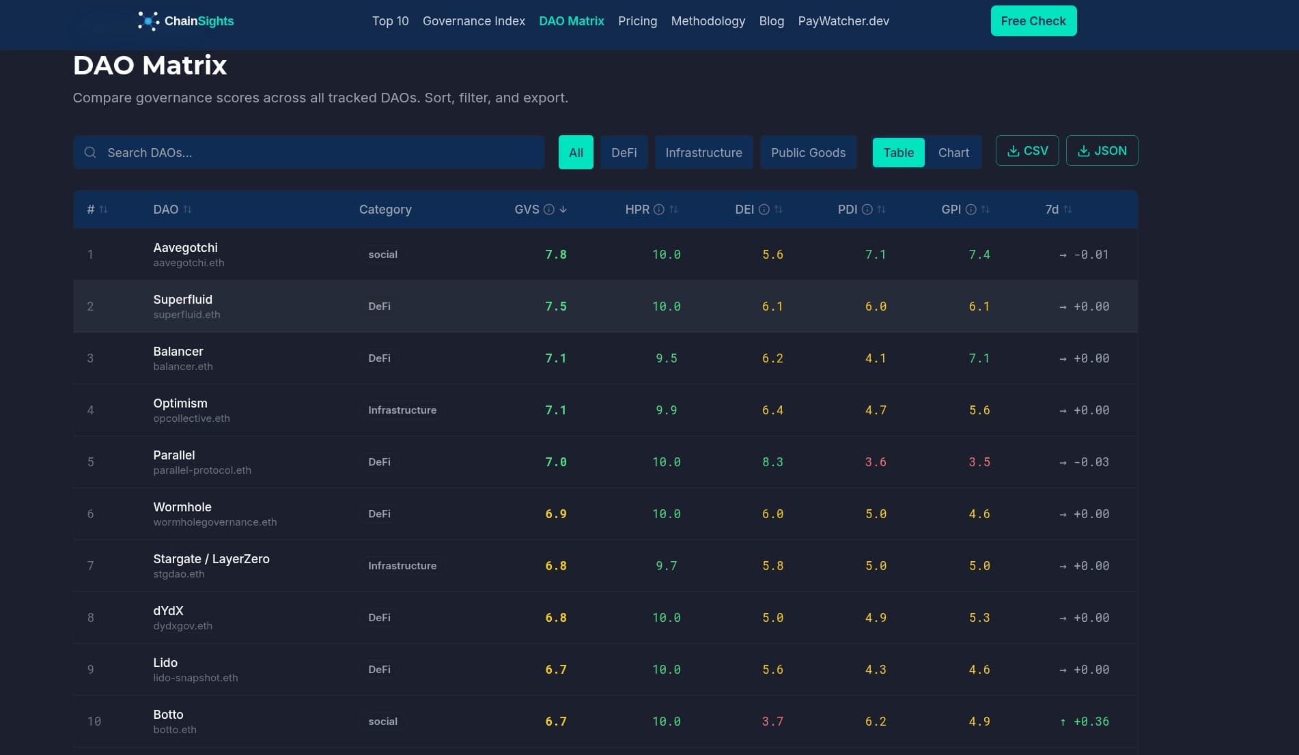Sort by the rank number column
1299x755 pixels.
click(x=103, y=210)
